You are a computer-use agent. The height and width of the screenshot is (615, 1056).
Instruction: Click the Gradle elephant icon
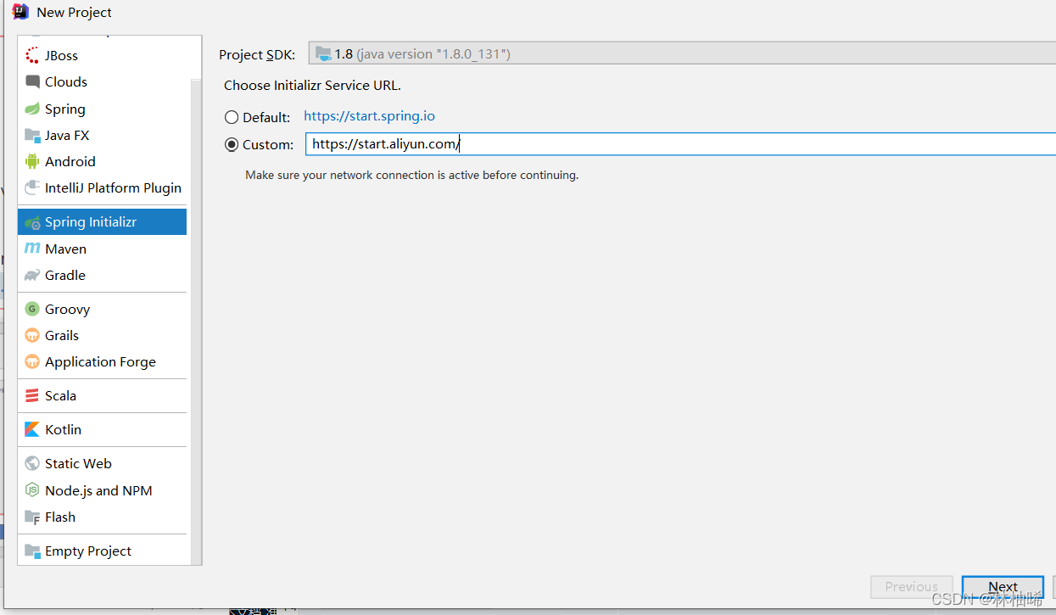coord(32,275)
